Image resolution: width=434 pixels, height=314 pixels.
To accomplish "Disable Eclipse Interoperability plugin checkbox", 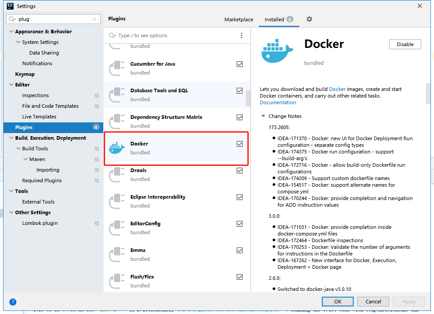I will coord(240,197).
